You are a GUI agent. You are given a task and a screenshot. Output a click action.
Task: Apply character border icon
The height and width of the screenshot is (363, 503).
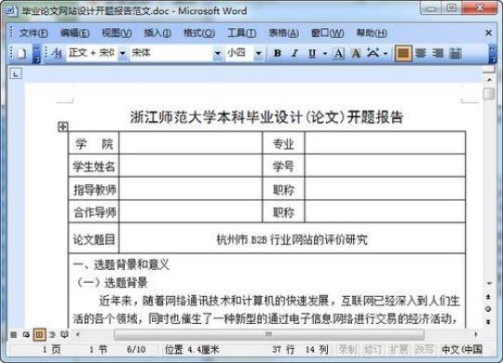[338, 53]
